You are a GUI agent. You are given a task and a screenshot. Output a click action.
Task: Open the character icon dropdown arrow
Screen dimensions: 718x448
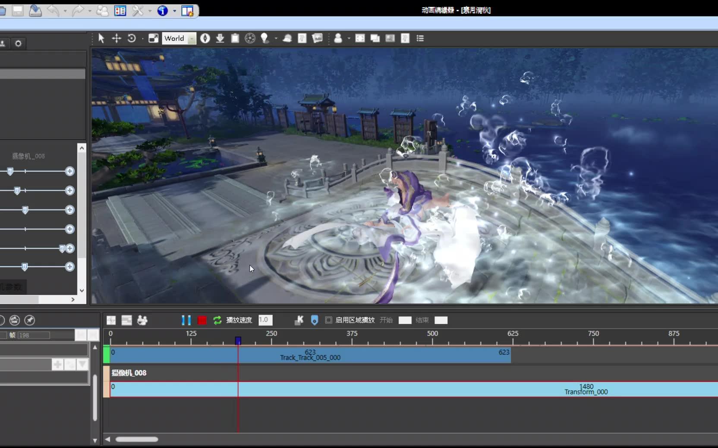[349, 39]
